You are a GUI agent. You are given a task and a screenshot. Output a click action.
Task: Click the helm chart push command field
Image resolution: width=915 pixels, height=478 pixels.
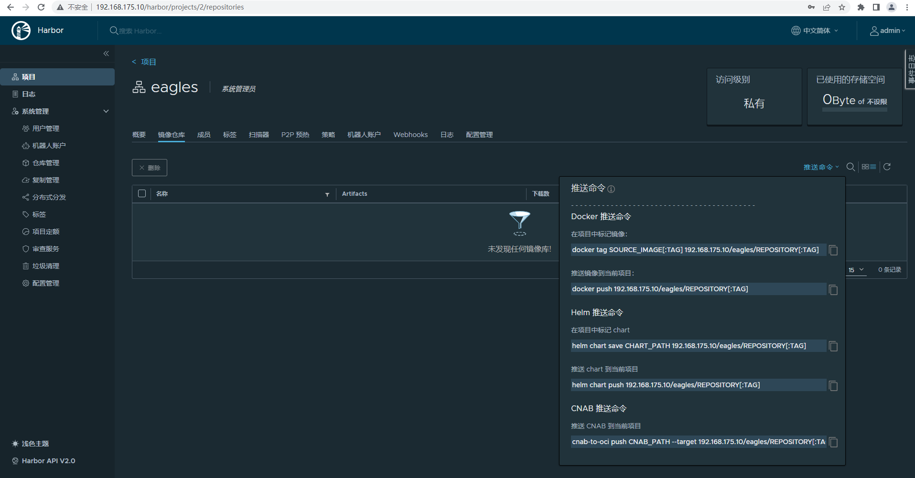tap(699, 385)
